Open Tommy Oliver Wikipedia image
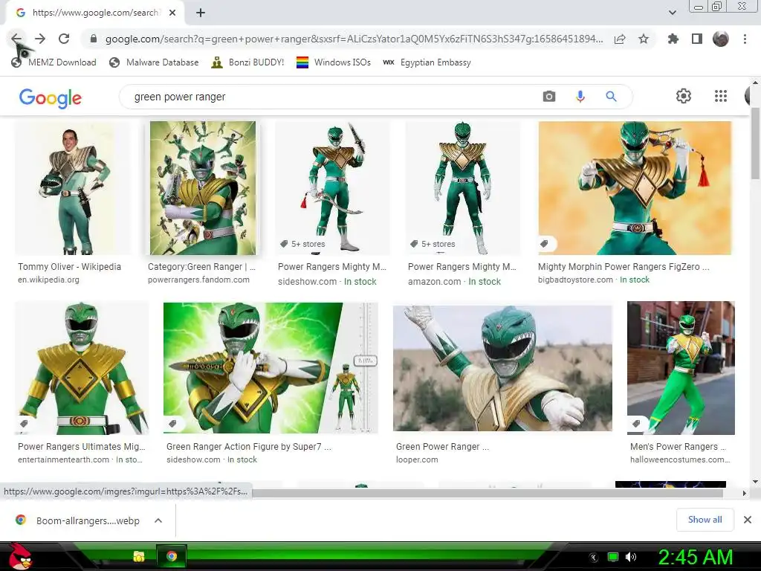Image resolution: width=761 pixels, height=571 pixels. click(x=73, y=188)
